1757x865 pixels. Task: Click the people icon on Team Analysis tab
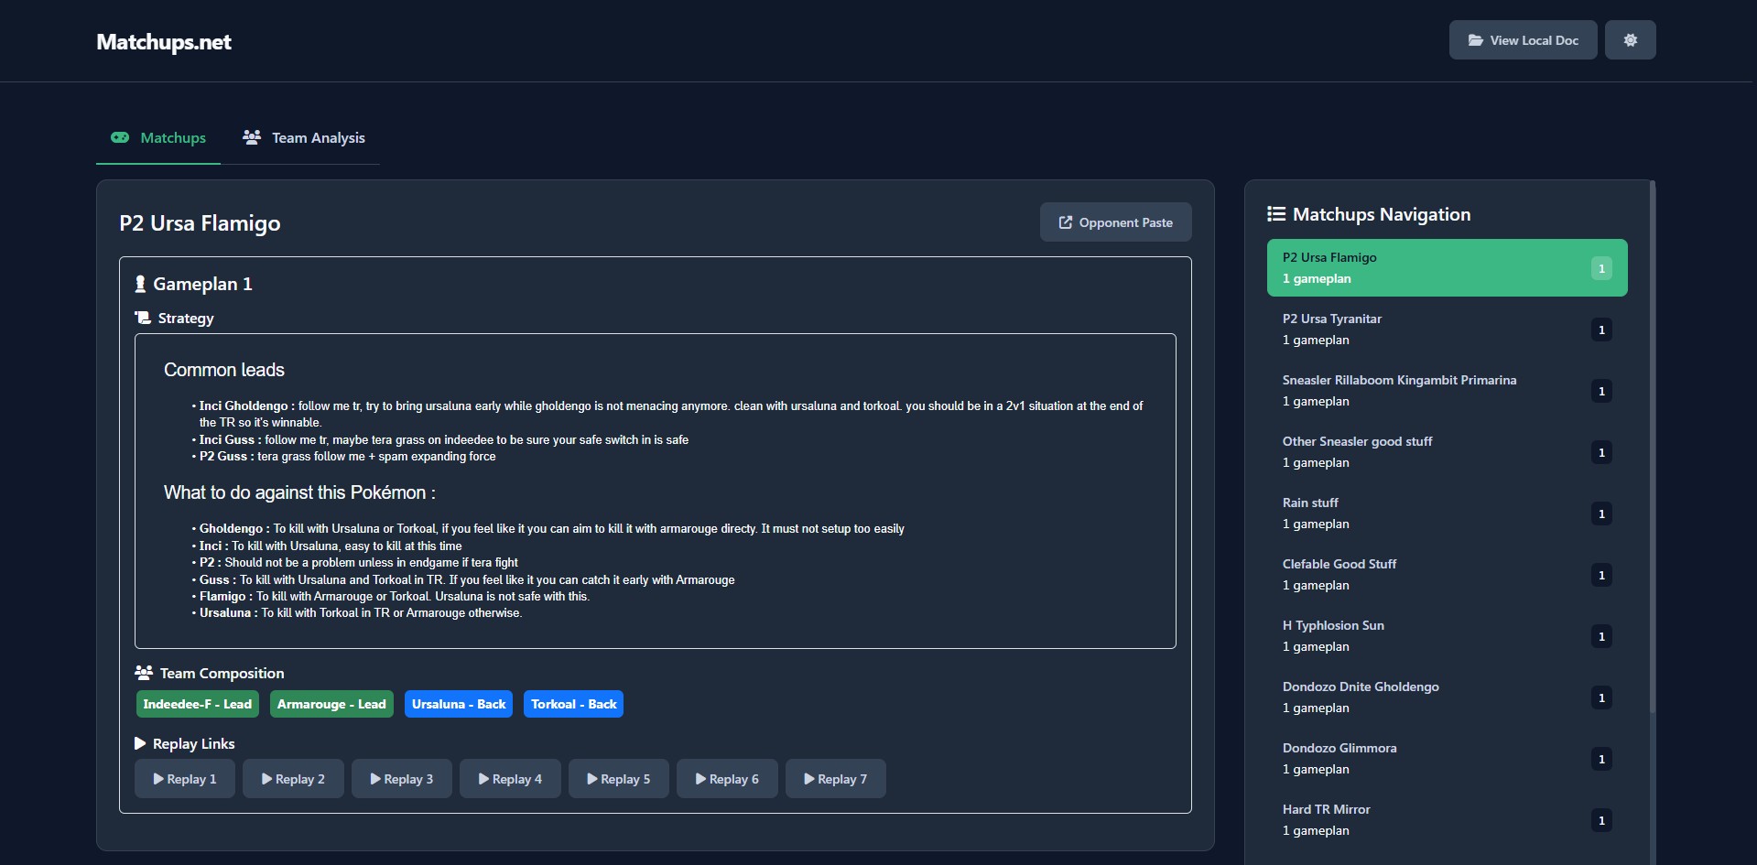(x=252, y=137)
